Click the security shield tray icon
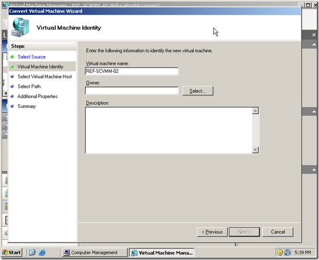The image size is (319, 260). coord(280,252)
